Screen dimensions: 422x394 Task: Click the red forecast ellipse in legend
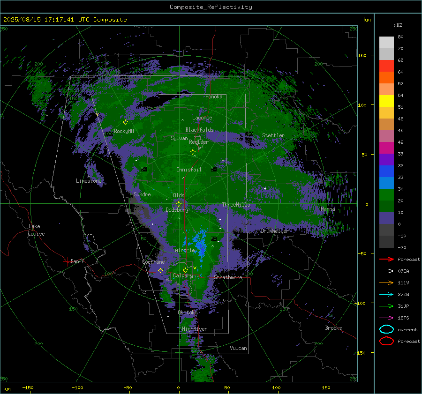pos(386,341)
